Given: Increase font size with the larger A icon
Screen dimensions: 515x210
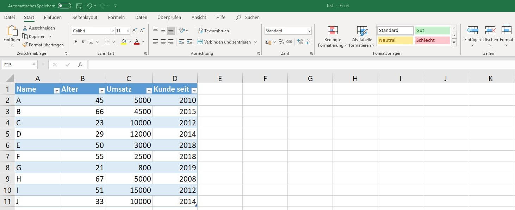Looking at the screenshot, I should click(x=135, y=31).
